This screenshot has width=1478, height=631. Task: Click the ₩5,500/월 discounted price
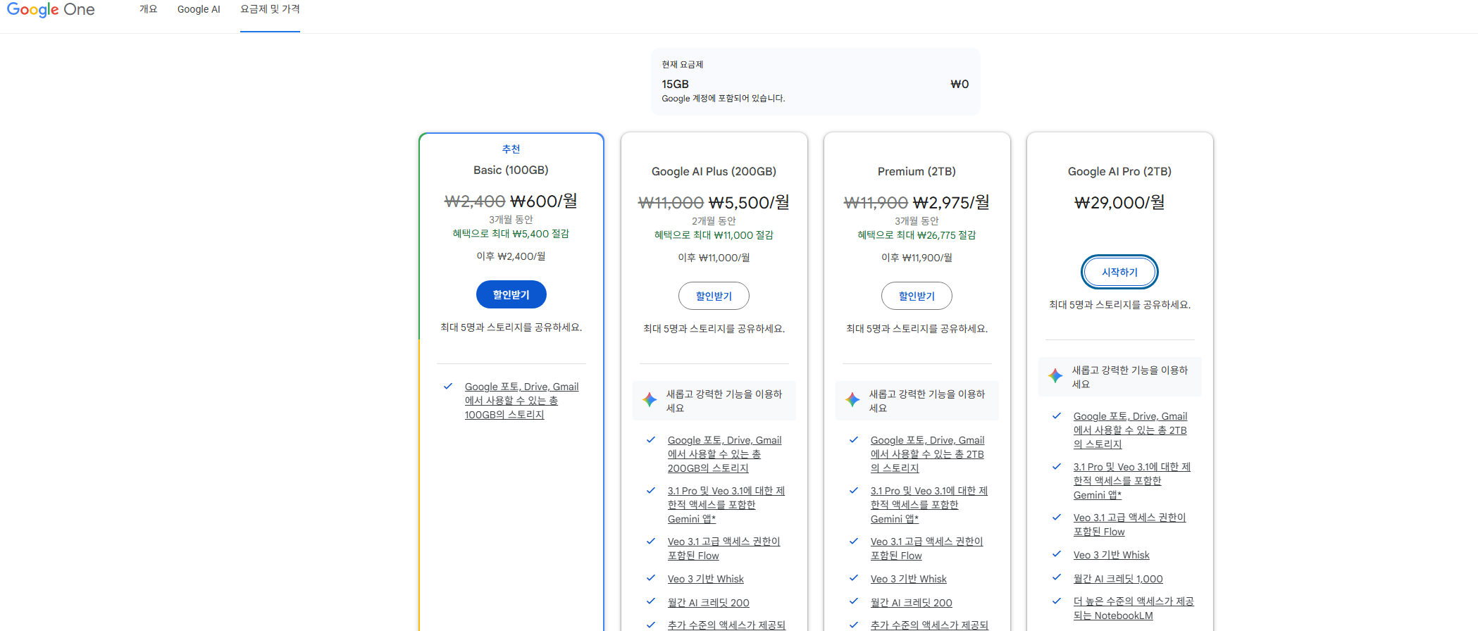pyautogui.click(x=749, y=203)
